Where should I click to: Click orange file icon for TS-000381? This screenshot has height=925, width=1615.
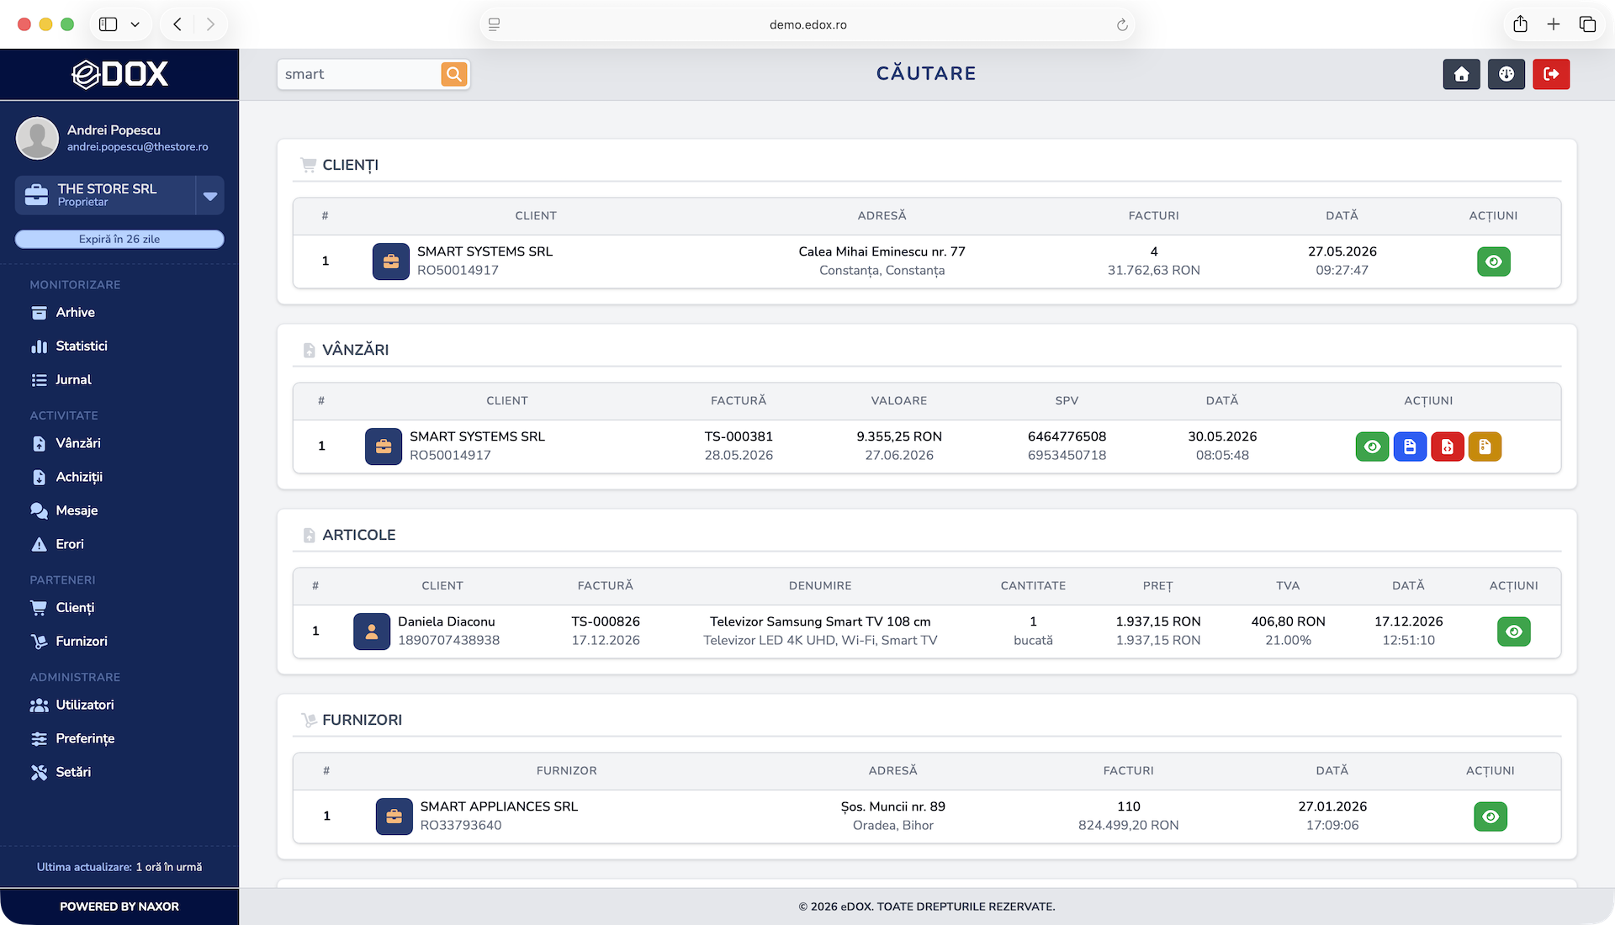[1485, 447]
